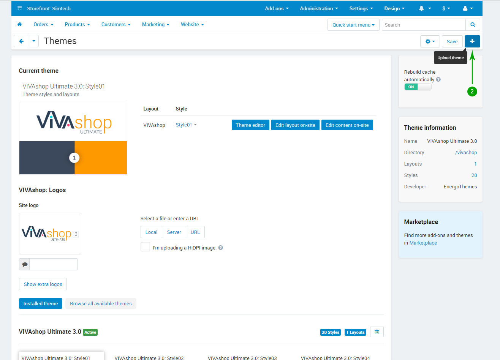Delete VIVAshop Ultimate 3.0 with trash icon
This screenshot has height=360, width=500.
pos(377,332)
